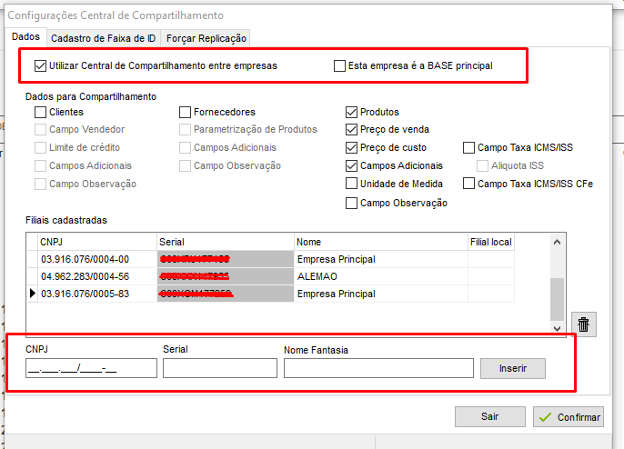Check the Clientes checkbox

click(41, 113)
